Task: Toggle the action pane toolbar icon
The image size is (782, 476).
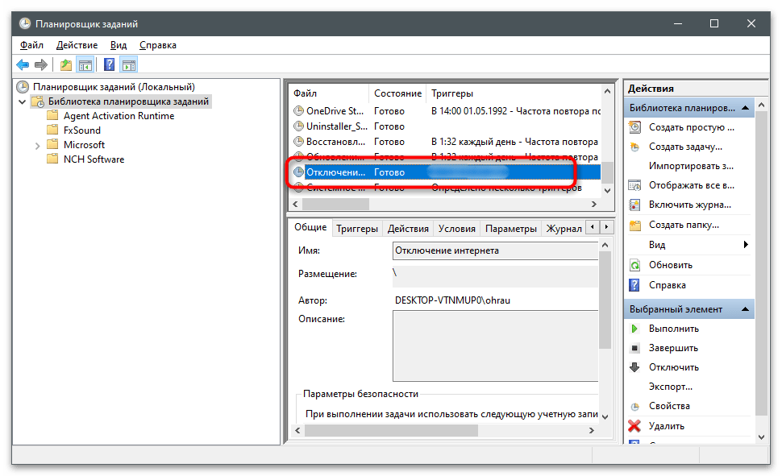Action: click(x=129, y=64)
